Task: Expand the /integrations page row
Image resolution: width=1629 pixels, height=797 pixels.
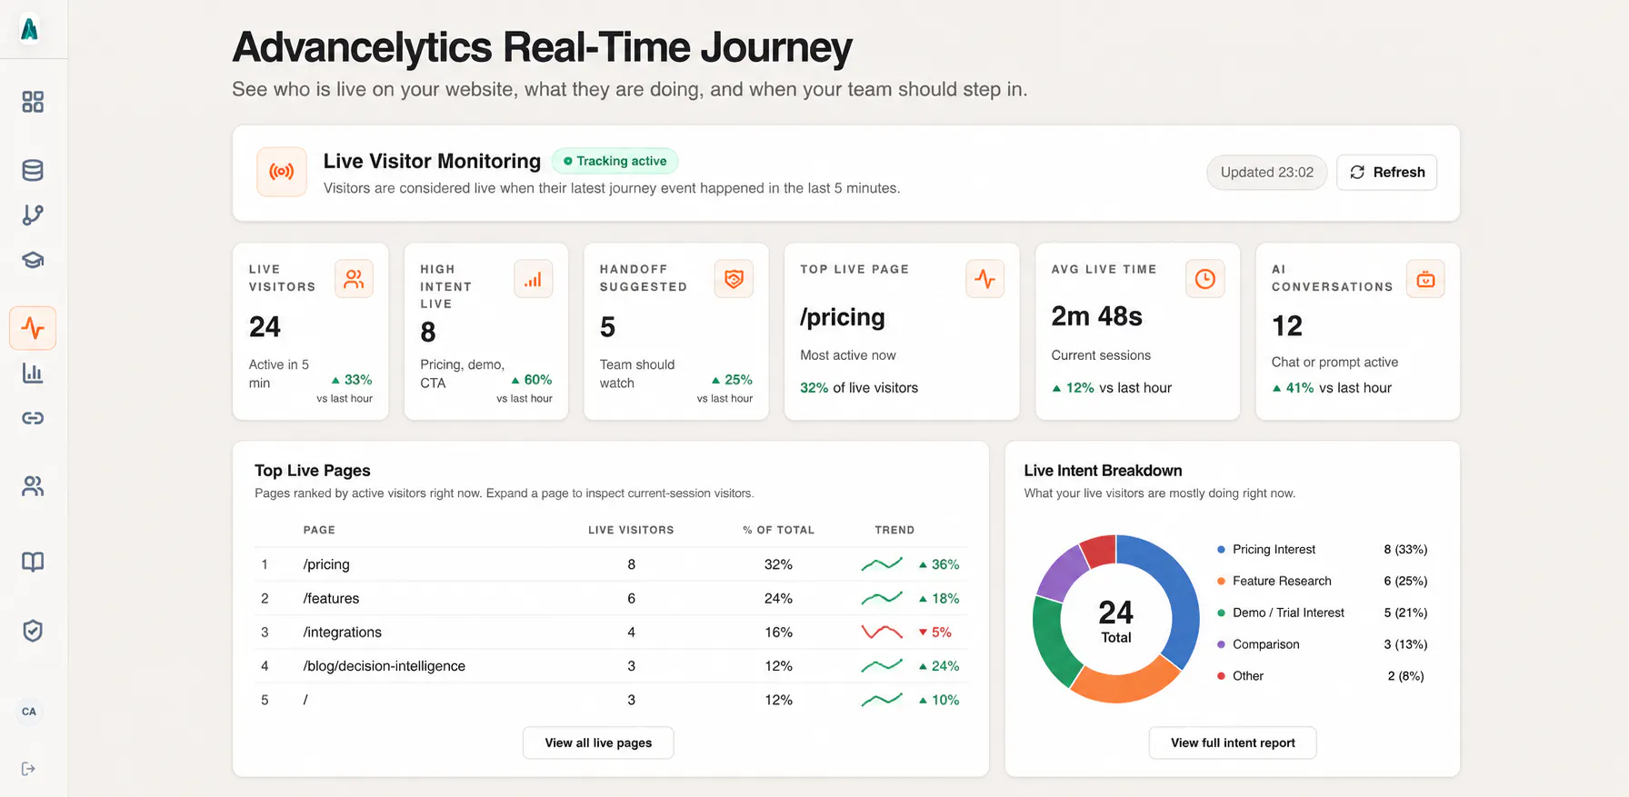Action: tap(611, 633)
